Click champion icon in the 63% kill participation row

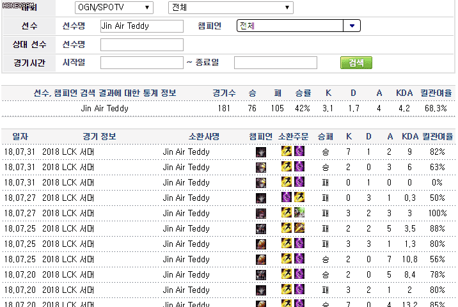coord(261,168)
